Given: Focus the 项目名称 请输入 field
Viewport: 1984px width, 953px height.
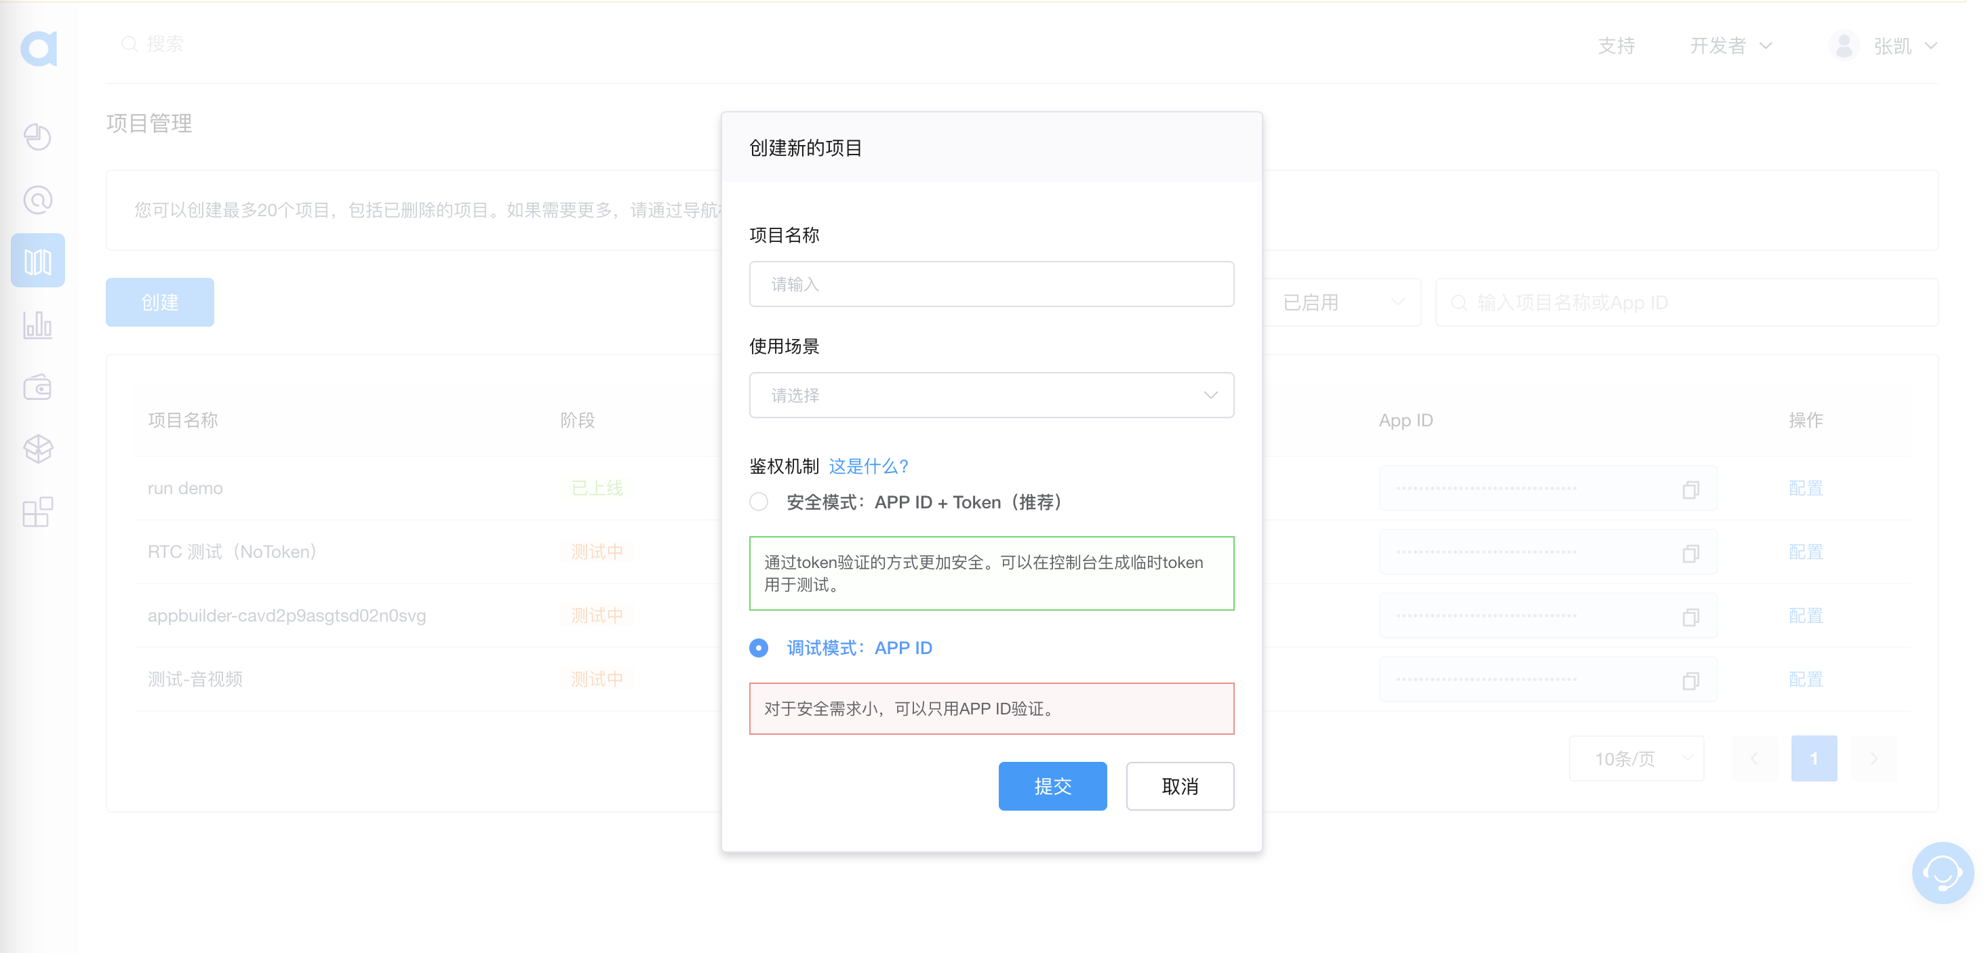Looking at the screenshot, I should 991,284.
